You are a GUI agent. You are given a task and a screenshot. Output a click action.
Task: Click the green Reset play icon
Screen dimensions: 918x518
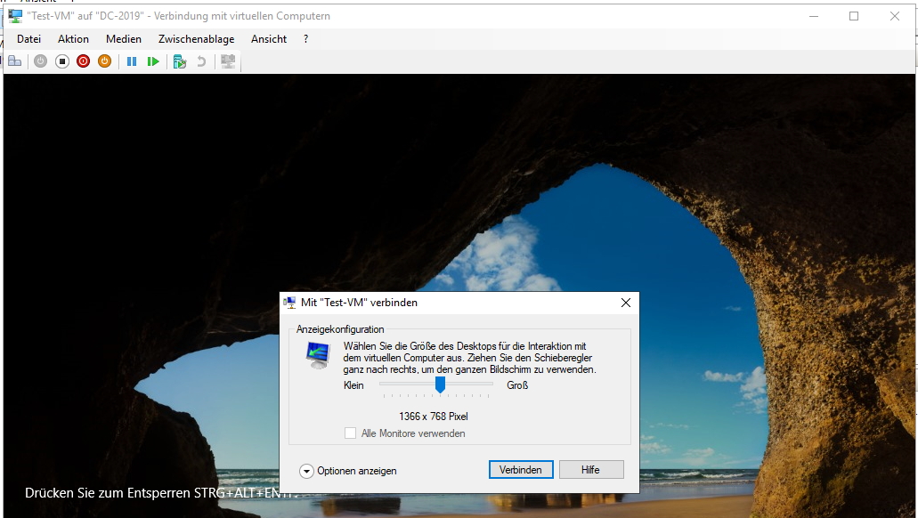(x=153, y=61)
